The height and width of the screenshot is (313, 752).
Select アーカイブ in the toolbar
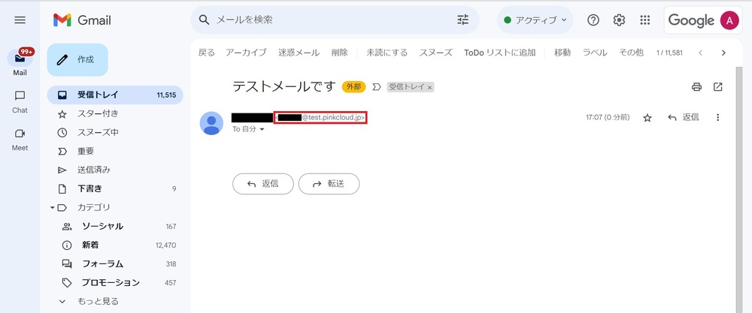click(246, 53)
